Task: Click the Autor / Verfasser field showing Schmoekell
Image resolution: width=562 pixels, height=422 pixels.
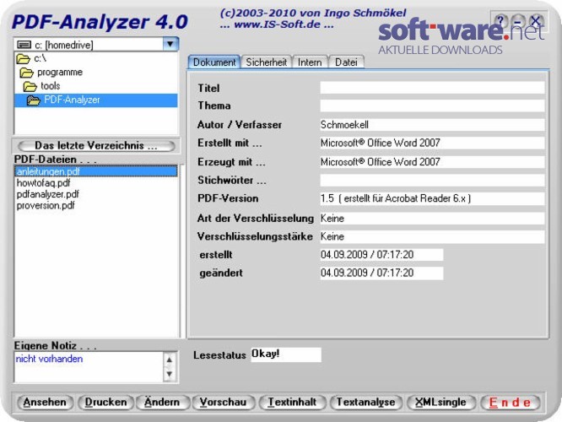Action: coord(432,125)
